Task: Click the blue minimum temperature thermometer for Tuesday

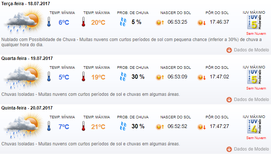Action: [49, 22]
